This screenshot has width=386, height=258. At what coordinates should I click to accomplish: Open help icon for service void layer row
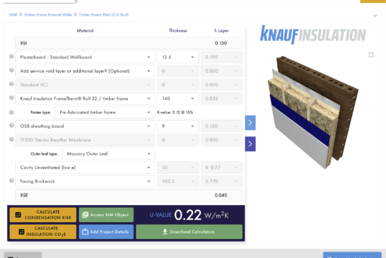tap(11, 70)
